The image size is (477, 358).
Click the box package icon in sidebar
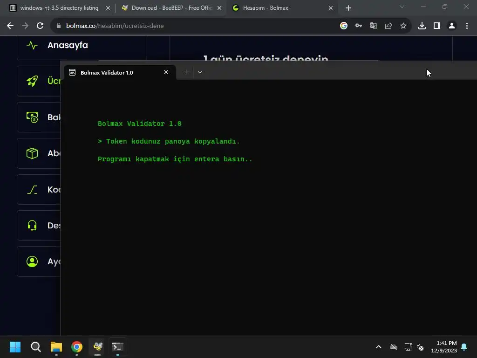click(x=32, y=153)
